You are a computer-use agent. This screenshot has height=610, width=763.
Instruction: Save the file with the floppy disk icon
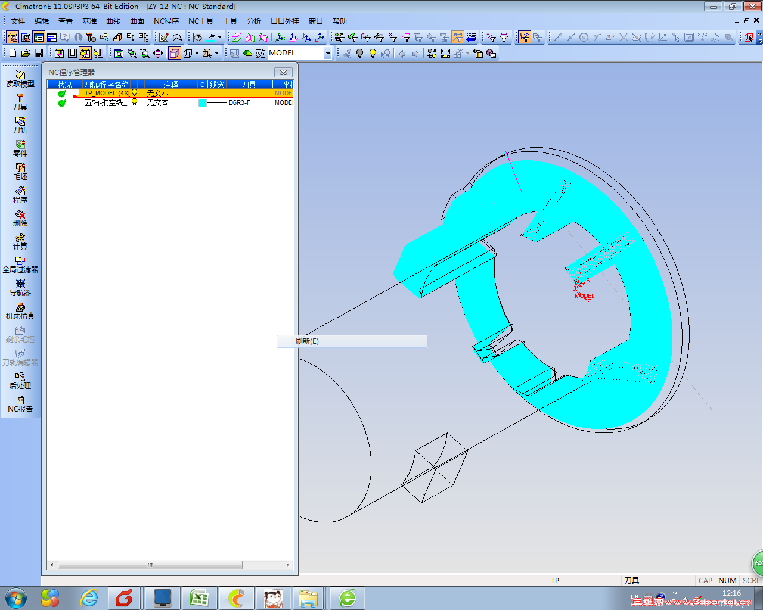pyautogui.click(x=39, y=53)
